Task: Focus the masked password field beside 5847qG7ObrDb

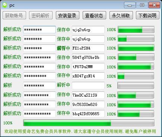Action: click(x=39, y=57)
